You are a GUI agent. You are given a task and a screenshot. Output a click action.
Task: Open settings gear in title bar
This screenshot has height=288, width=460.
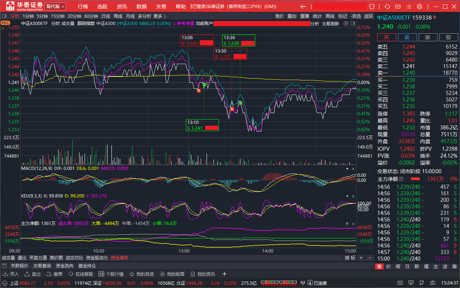point(419,7)
